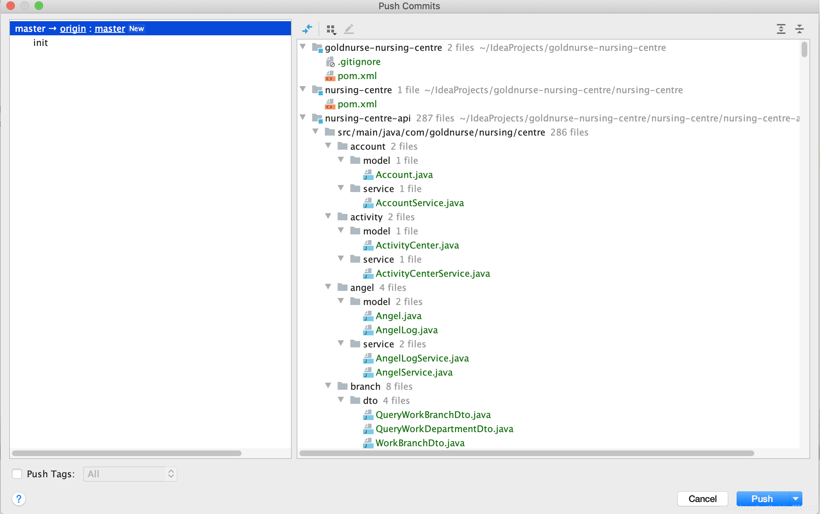The width and height of the screenshot is (820, 514).
Task: Click the Cancel button
Action: point(702,499)
